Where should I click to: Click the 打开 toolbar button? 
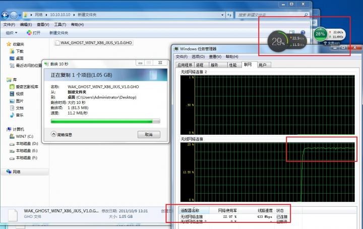34,33
